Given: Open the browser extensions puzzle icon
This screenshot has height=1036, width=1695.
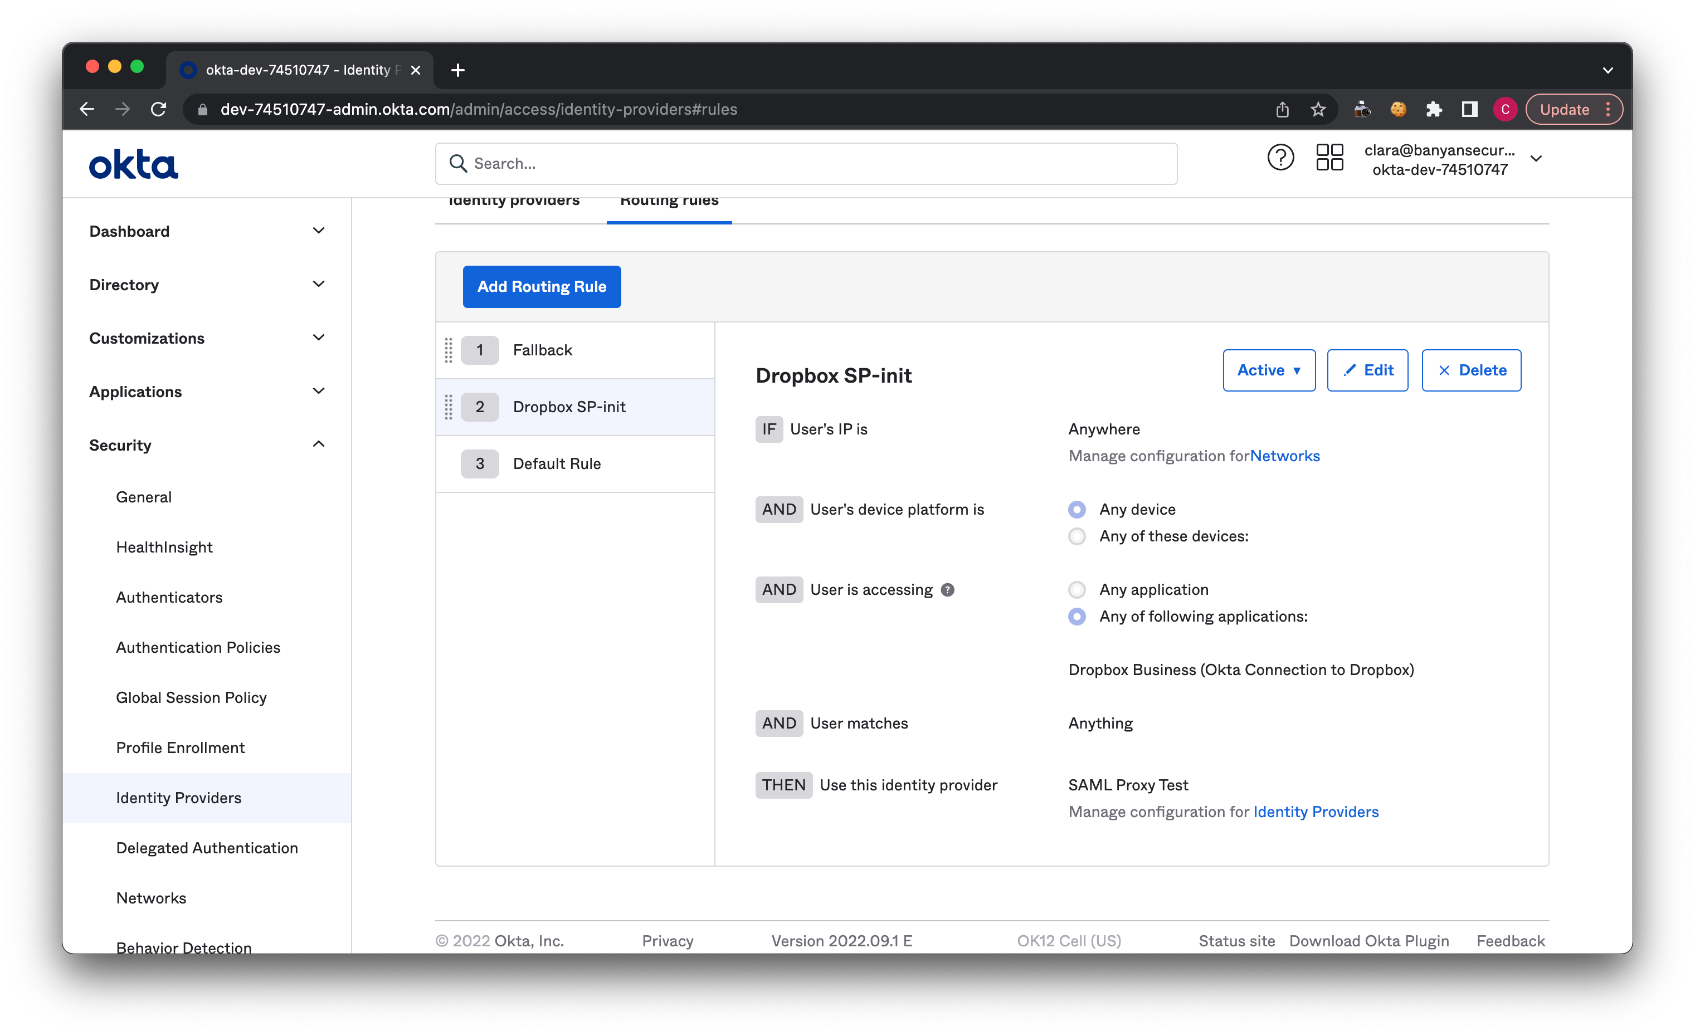Looking at the screenshot, I should click(x=1434, y=109).
